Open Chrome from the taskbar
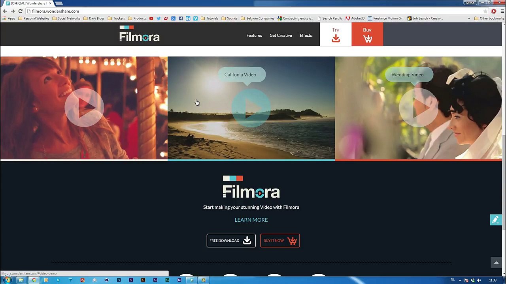The width and height of the screenshot is (506, 284). click(34, 280)
